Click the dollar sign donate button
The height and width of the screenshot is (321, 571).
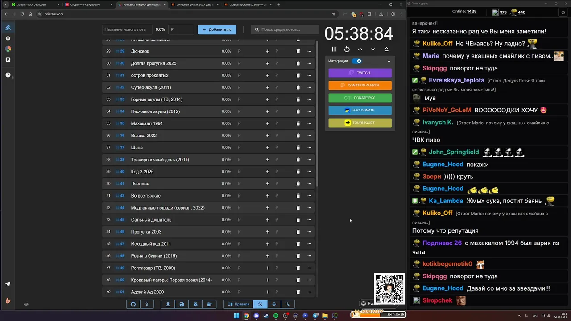click(x=147, y=305)
